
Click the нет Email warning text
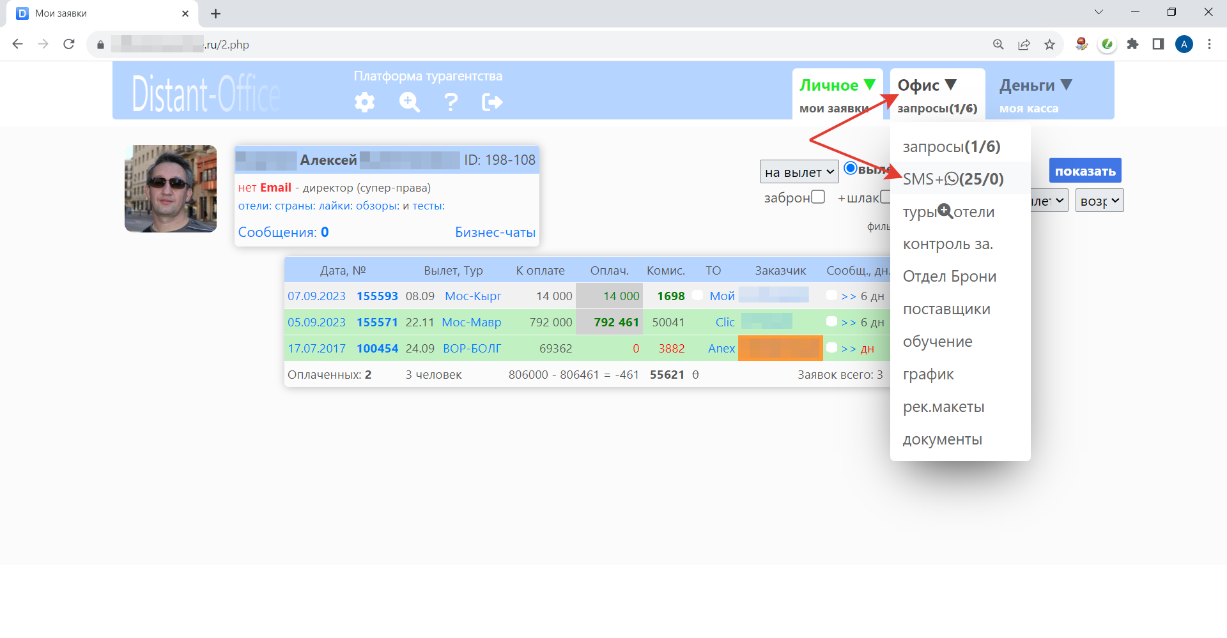(x=265, y=188)
